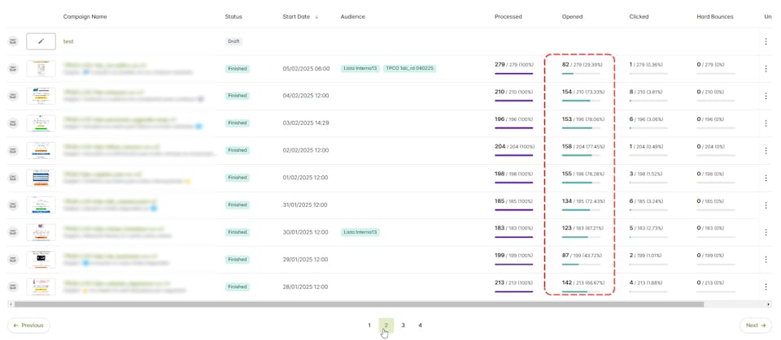Screen dimensions: 781x340
Task: Click the Next pagination button
Action: click(x=755, y=325)
